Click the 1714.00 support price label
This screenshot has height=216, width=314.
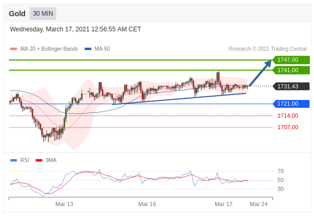coord(288,116)
